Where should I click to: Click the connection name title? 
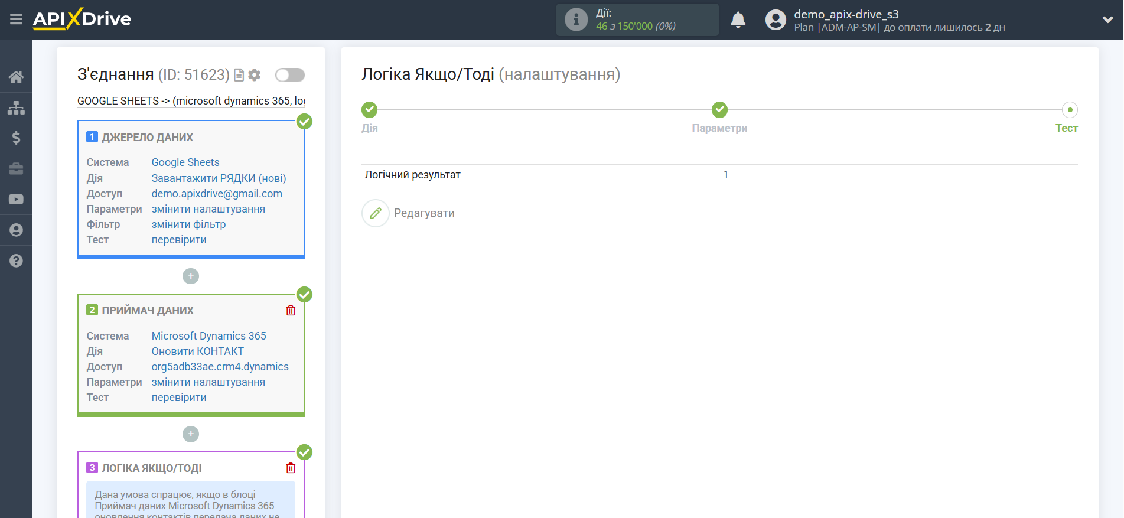[x=191, y=101]
